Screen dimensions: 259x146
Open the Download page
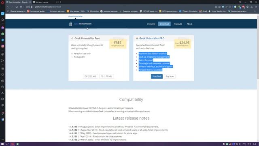point(164,24)
